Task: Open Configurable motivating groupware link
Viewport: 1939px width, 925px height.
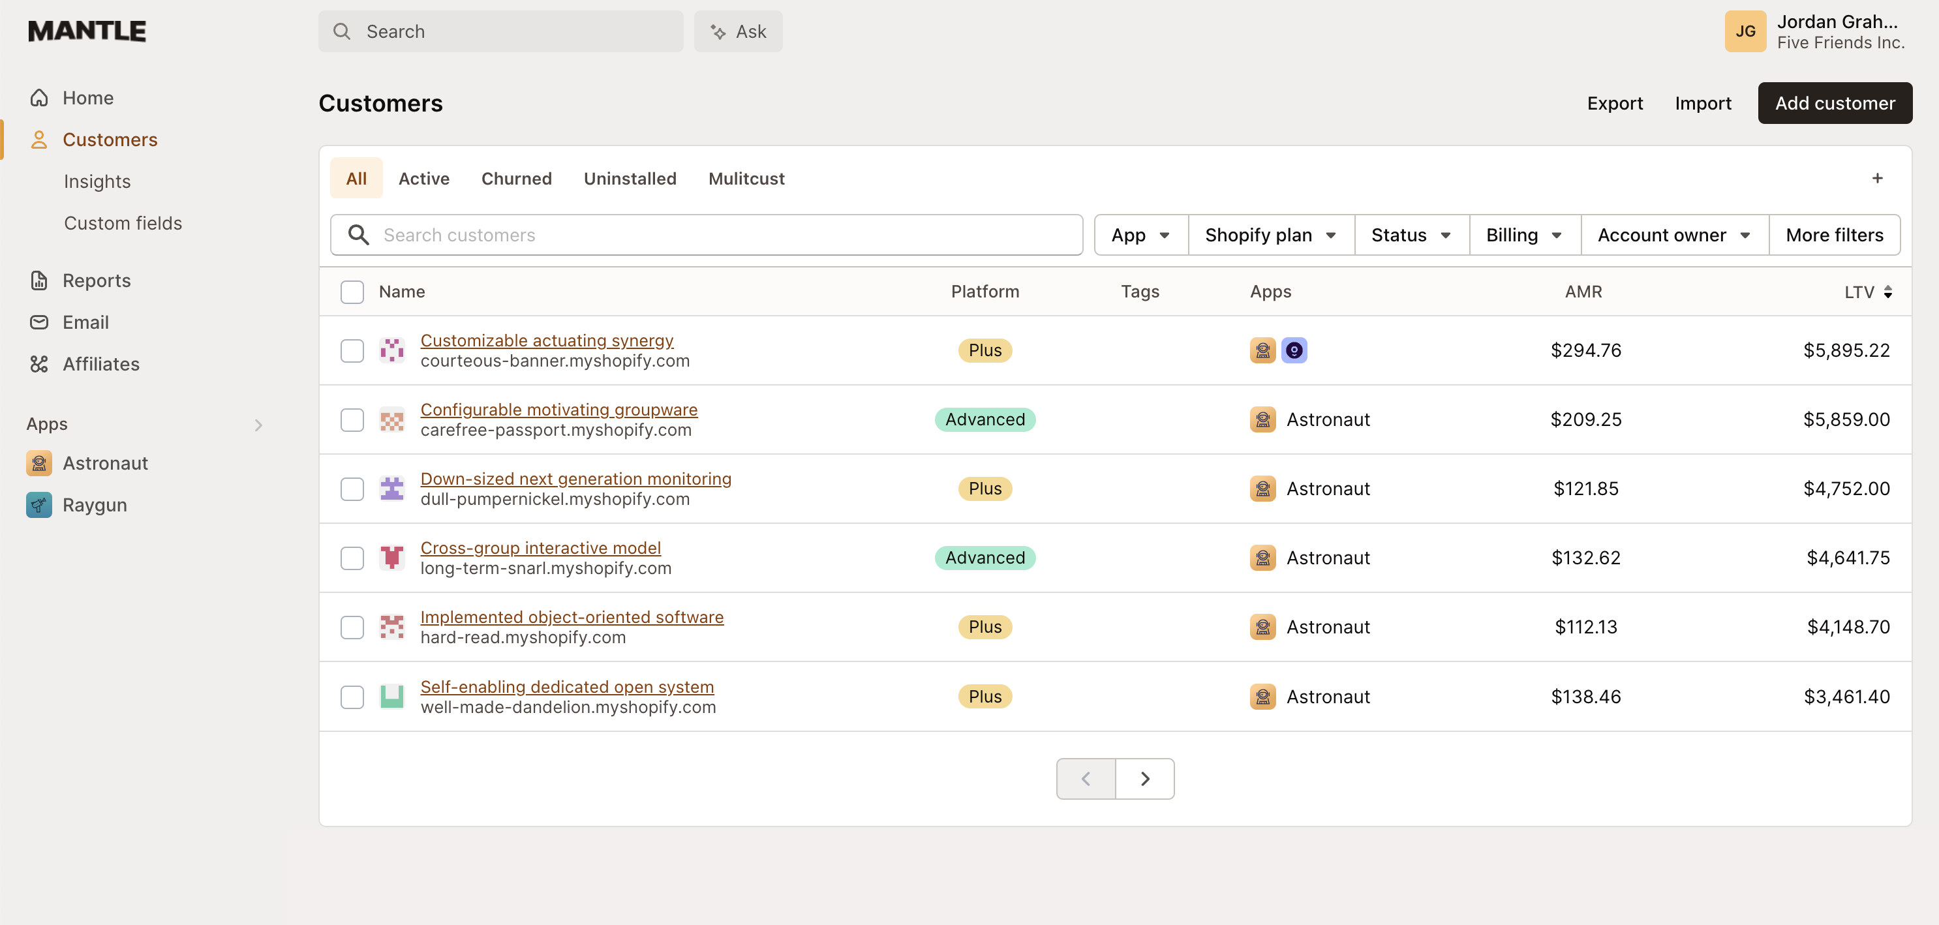Action: coord(558,410)
